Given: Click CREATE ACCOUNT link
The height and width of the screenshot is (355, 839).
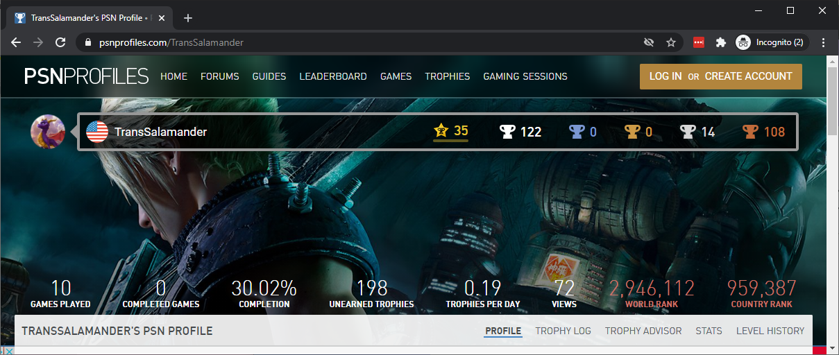Looking at the screenshot, I should click(x=749, y=76).
